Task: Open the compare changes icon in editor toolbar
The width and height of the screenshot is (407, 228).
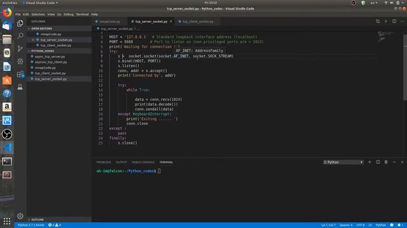Action: pos(378,22)
